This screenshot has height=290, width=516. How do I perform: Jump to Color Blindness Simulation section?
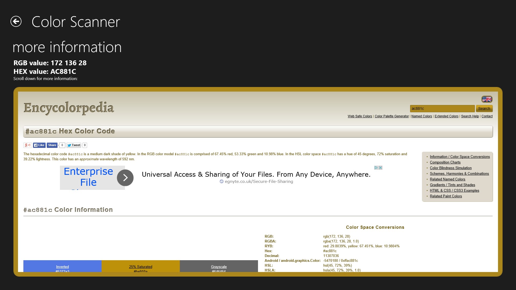(x=450, y=168)
